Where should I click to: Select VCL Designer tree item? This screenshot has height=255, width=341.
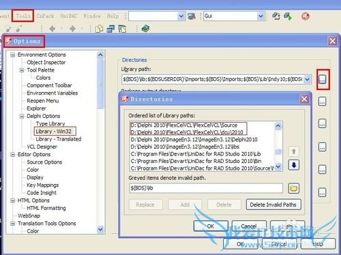point(42,147)
